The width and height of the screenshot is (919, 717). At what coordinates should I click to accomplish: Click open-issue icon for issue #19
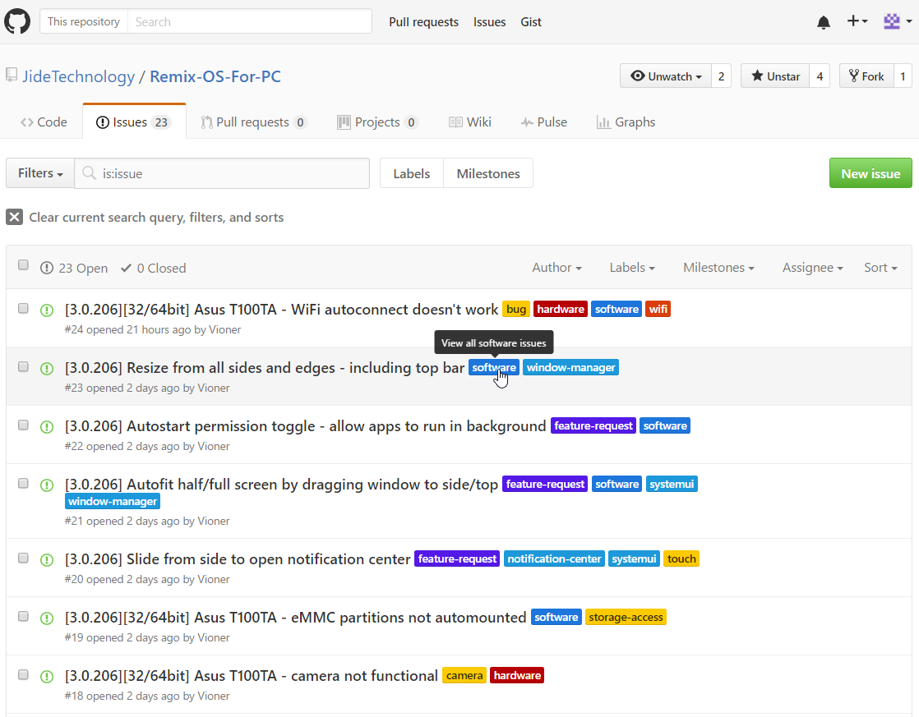46,618
